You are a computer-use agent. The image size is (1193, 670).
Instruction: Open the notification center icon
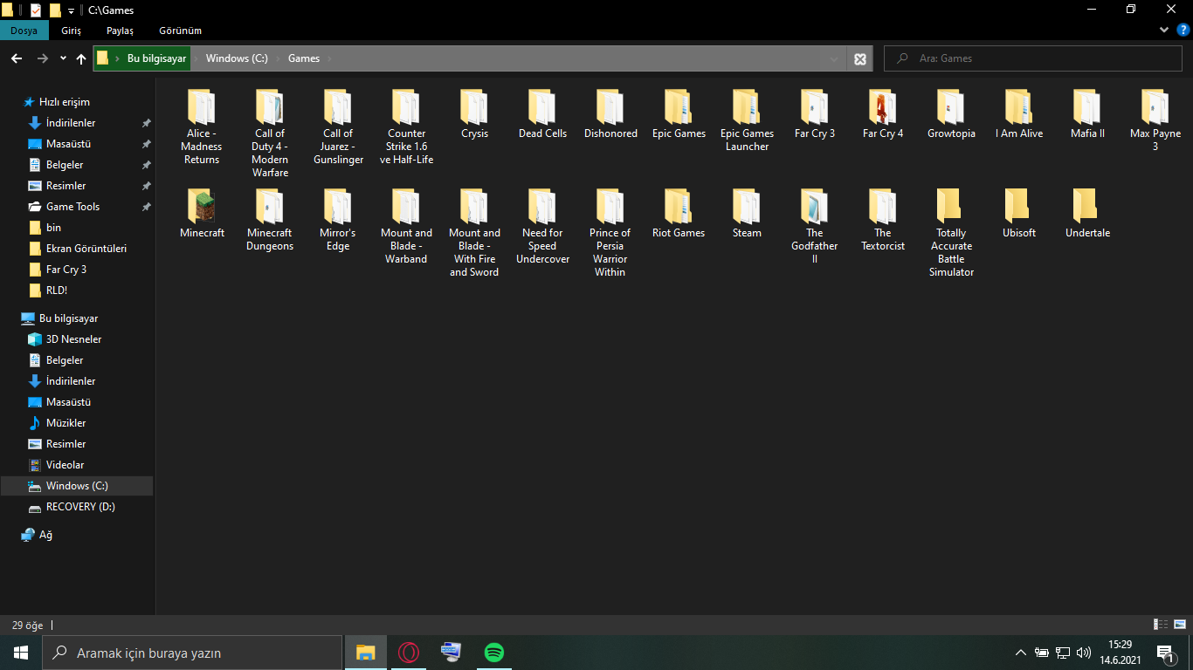click(x=1165, y=653)
